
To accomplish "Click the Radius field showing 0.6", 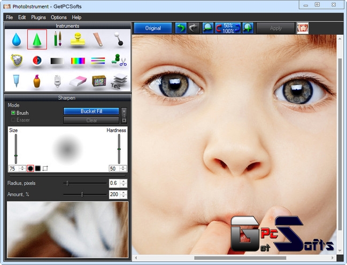I will tap(115, 183).
